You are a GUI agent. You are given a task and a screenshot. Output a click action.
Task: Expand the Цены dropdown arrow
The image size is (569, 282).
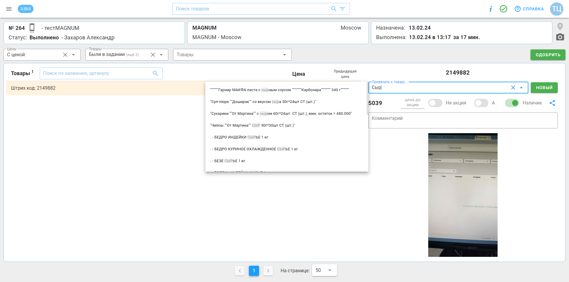[x=73, y=55]
